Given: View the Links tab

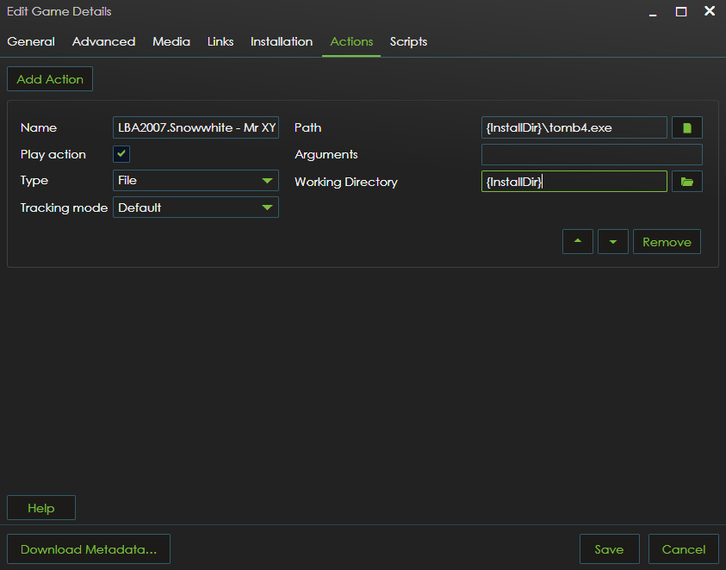Looking at the screenshot, I should pos(220,41).
